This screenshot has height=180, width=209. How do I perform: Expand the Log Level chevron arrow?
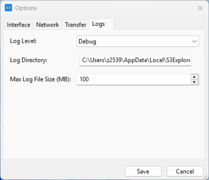[x=194, y=42]
